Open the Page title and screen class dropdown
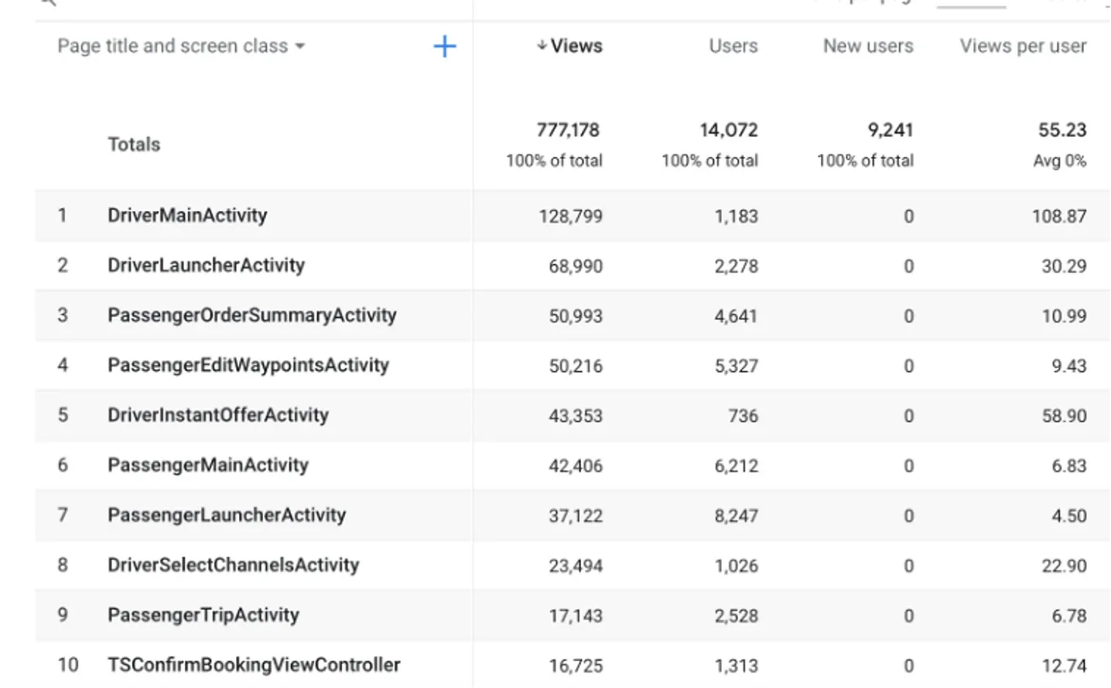The image size is (1111, 688). 181,46
